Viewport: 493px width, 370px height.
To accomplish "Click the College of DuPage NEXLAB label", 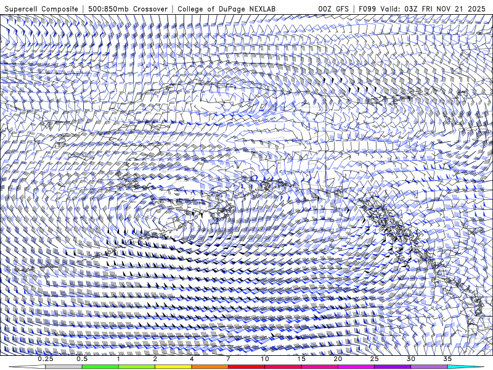I will click(x=226, y=9).
